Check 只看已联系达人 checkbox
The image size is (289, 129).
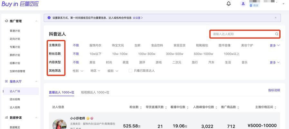[x=130, y=71]
